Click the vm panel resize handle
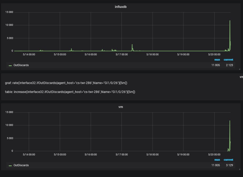The image size is (243, 177). click(239, 169)
